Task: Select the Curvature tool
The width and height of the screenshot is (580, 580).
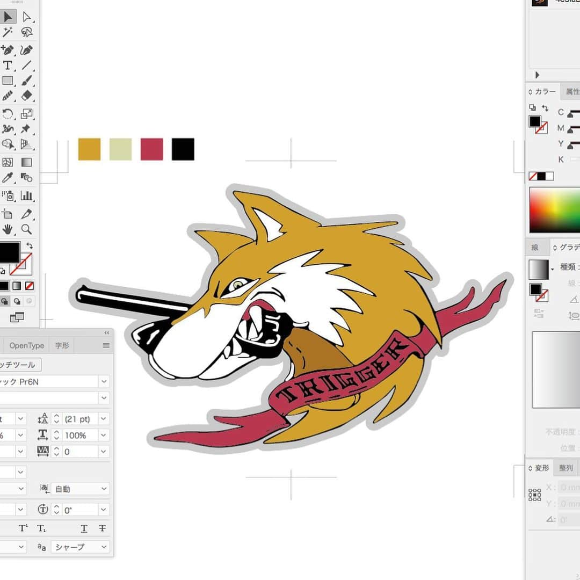Action: [x=27, y=49]
